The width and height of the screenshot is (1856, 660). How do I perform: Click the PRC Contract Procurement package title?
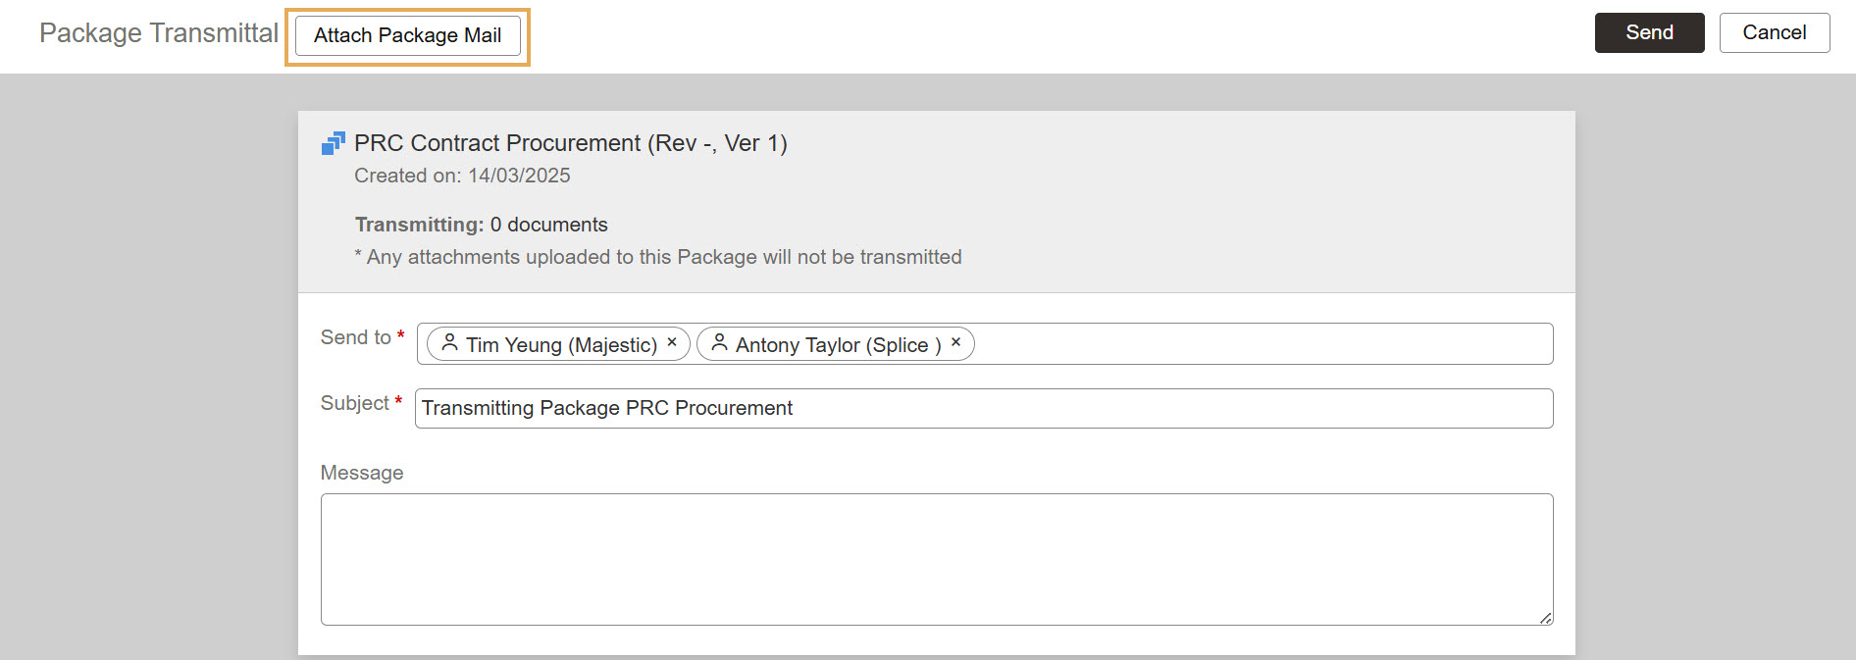point(570,143)
